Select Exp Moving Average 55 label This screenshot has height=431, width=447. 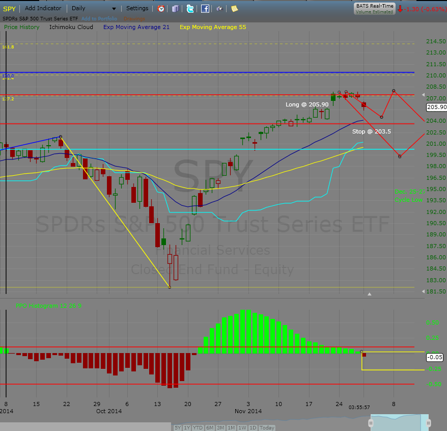213,27
